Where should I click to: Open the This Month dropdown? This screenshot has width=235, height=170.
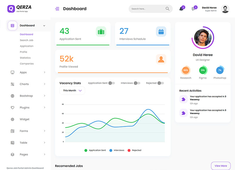click(x=72, y=91)
